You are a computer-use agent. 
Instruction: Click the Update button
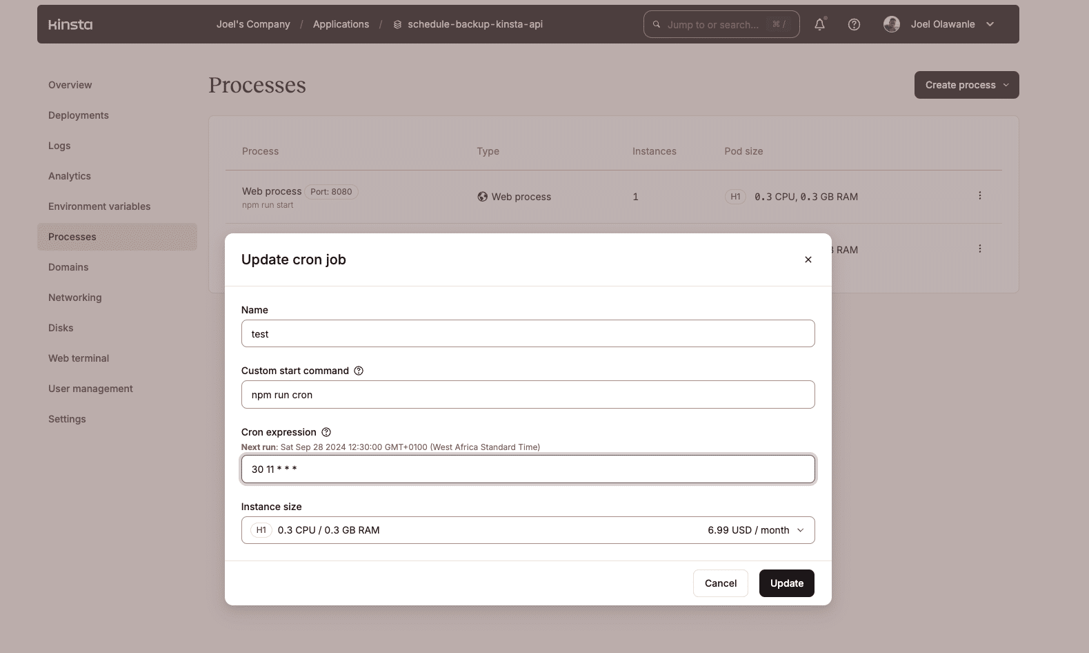[x=787, y=583]
